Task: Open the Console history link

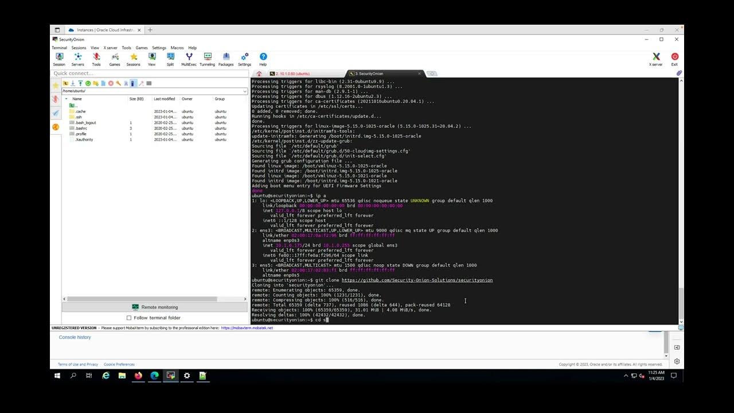Action: (75, 337)
